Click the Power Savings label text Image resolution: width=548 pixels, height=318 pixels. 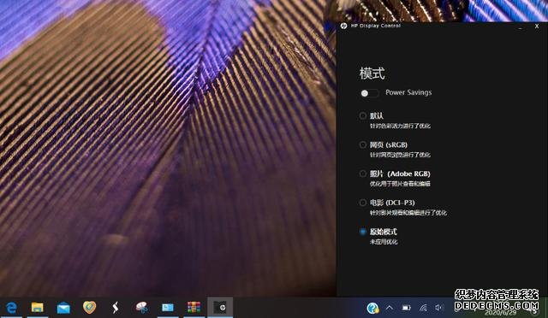[408, 92]
